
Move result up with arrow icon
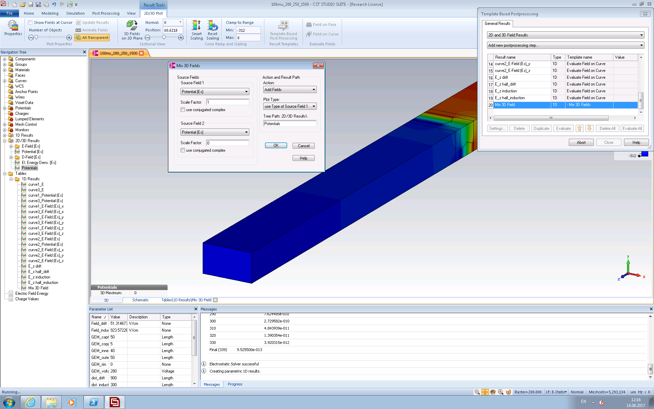579,128
